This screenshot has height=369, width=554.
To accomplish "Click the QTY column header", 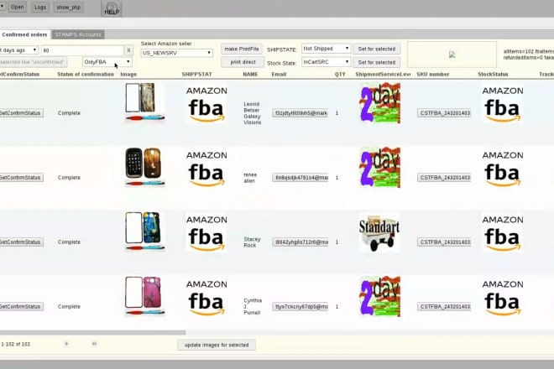I will point(340,74).
